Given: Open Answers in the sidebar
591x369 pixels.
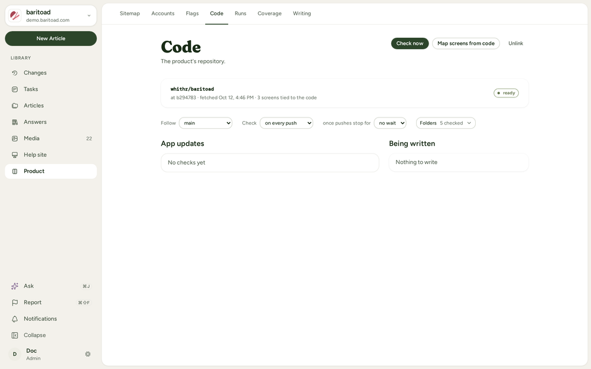Looking at the screenshot, I should 51,122.
